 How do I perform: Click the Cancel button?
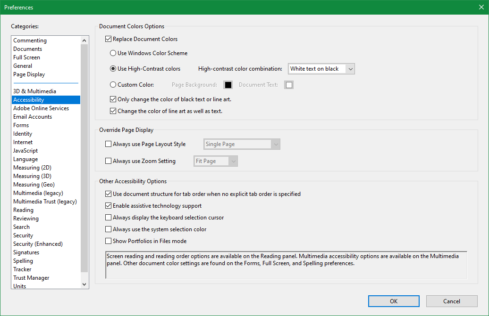click(x=452, y=301)
